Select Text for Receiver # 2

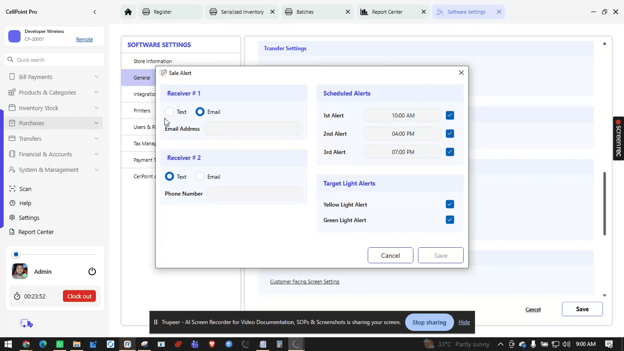pos(169,176)
